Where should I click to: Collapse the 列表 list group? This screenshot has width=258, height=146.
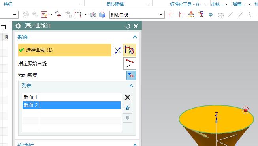tap(131, 86)
